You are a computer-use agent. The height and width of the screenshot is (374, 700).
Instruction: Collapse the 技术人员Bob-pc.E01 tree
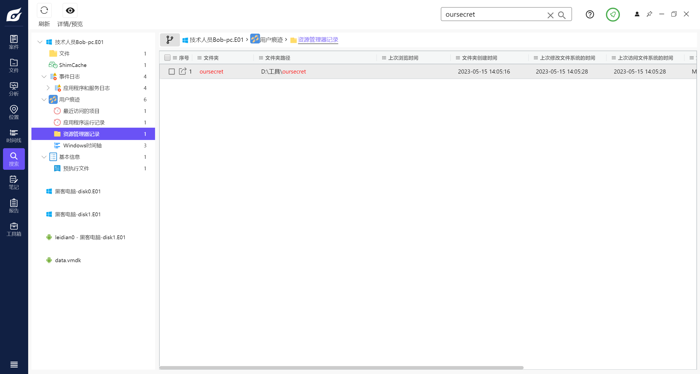click(x=40, y=42)
